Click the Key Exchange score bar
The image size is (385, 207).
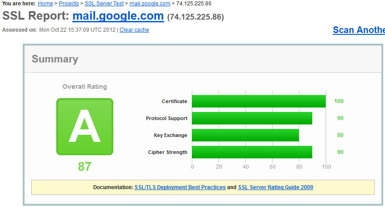click(x=245, y=135)
